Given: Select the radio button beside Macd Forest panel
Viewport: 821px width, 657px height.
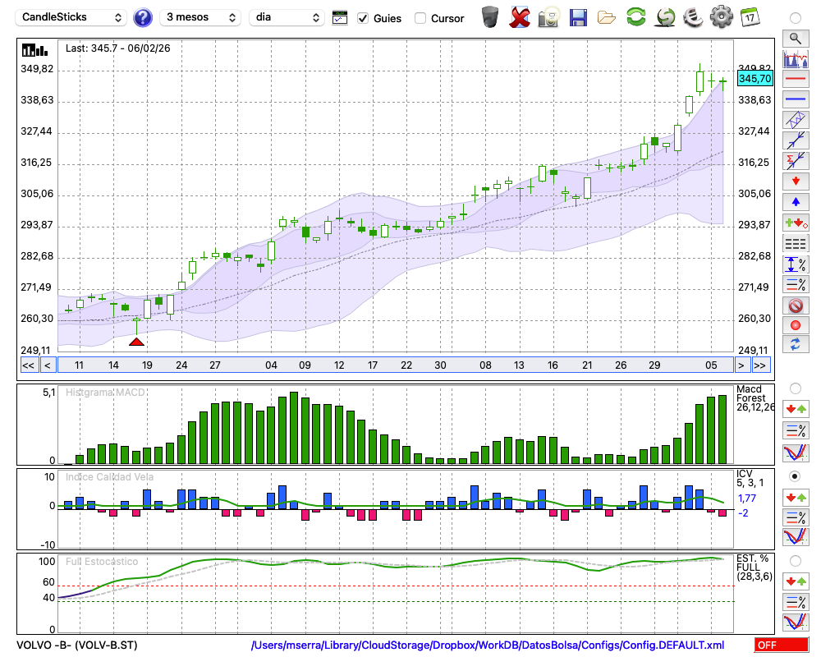Looking at the screenshot, I should (x=795, y=388).
